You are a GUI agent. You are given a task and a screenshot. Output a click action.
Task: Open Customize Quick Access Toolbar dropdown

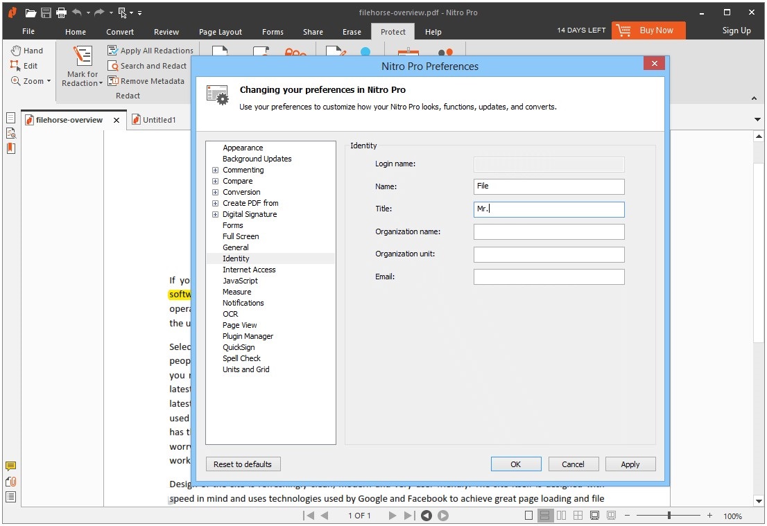point(140,12)
